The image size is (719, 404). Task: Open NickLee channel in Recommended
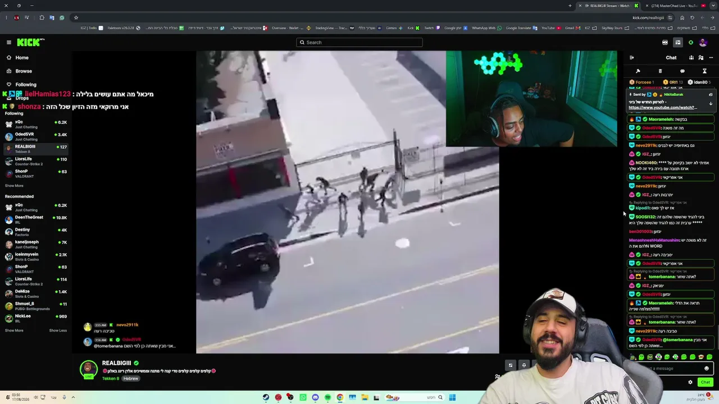tap(36, 318)
